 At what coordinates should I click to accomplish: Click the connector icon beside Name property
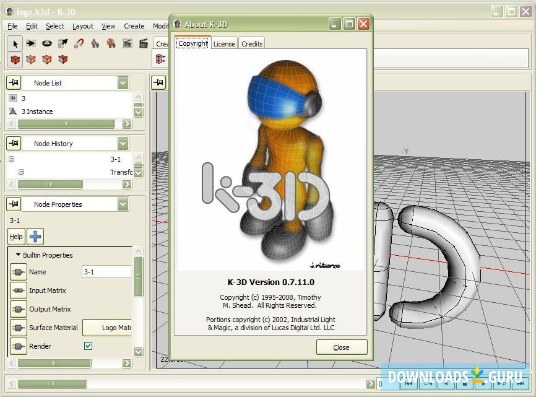pyautogui.click(x=19, y=272)
